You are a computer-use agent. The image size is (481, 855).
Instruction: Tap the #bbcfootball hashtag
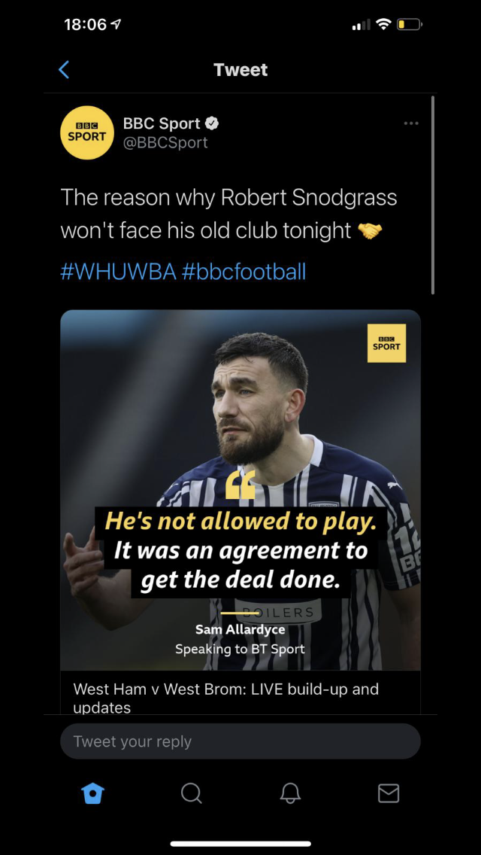pyautogui.click(x=244, y=271)
